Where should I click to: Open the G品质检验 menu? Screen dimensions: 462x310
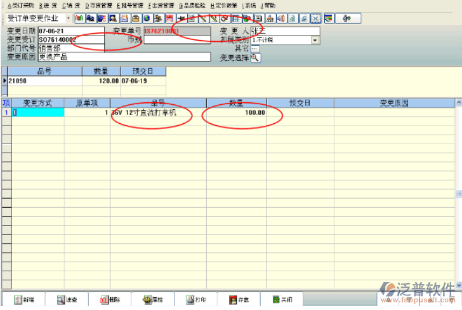click(x=192, y=5)
